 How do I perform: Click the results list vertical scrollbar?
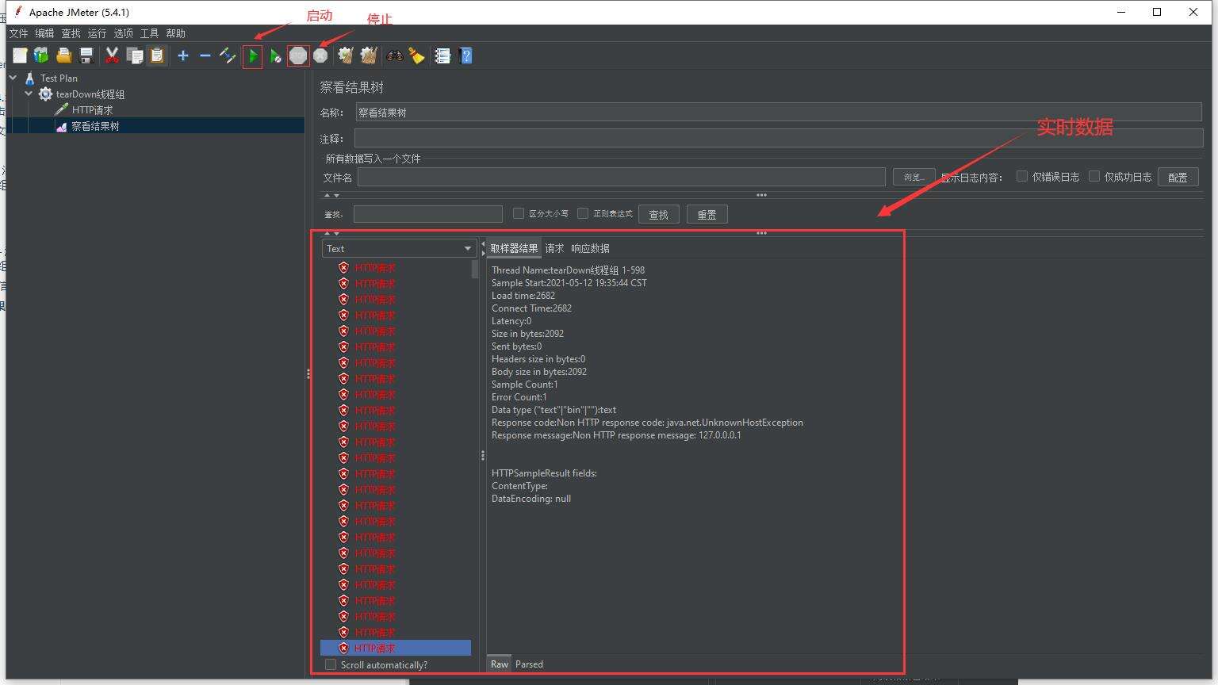[x=475, y=270]
